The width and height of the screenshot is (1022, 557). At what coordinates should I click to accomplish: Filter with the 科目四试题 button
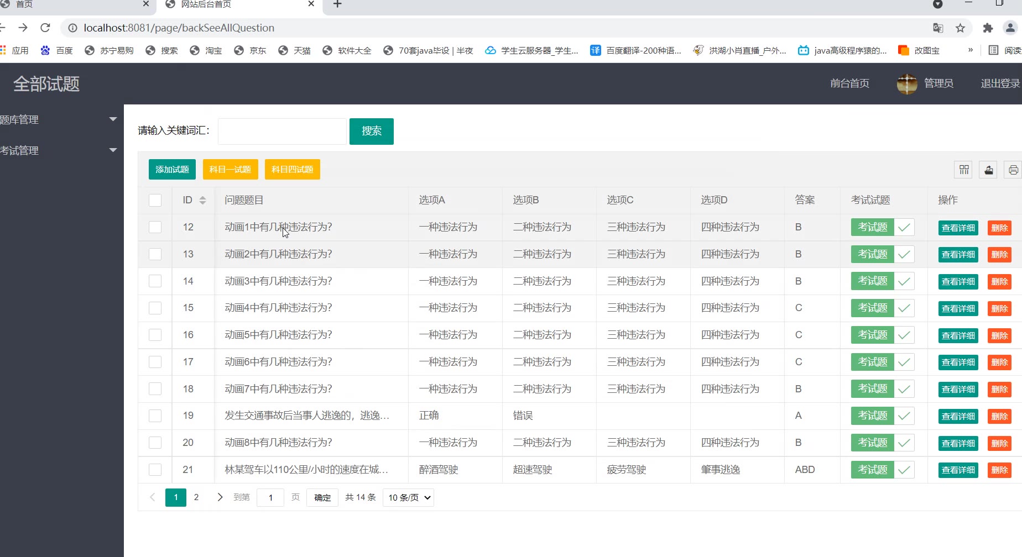pos(293,169)
